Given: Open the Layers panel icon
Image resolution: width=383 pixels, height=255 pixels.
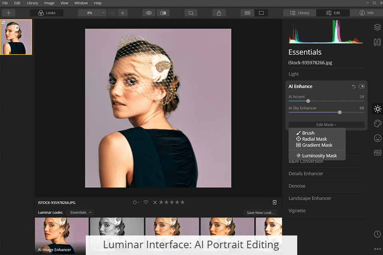Looking at the screenshot, I should pyautogui.click(x=377, y=27).
